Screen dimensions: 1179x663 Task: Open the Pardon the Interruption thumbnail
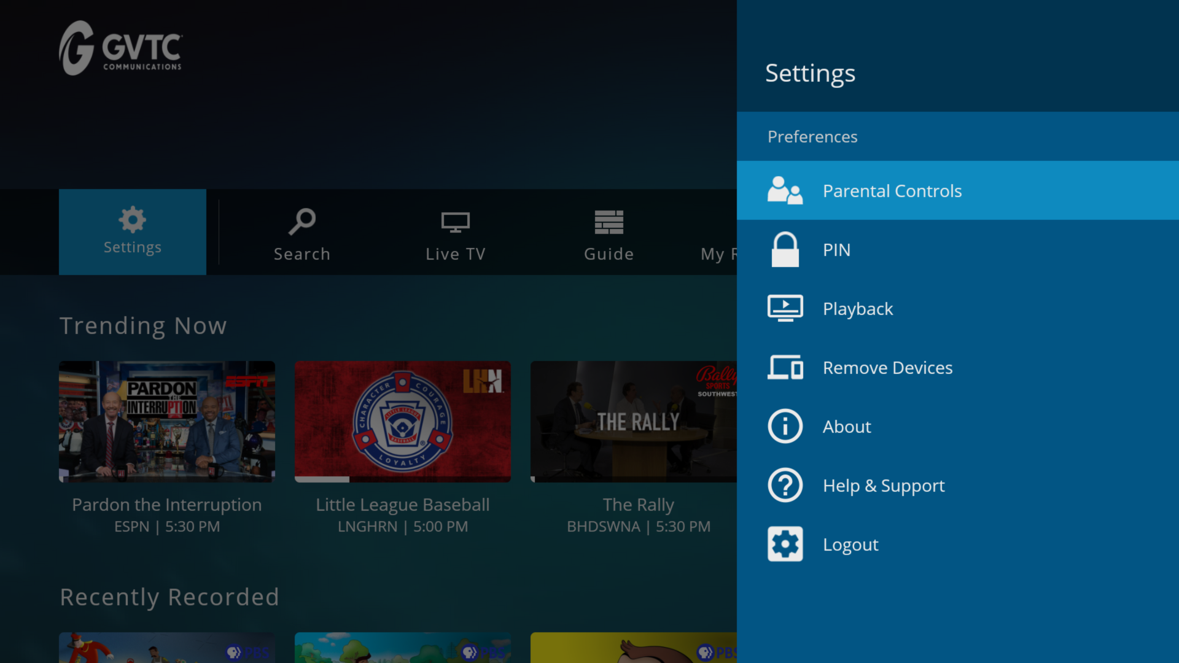click(x=166, y=421)
